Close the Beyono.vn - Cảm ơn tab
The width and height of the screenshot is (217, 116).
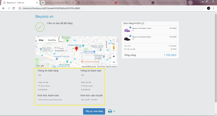point(37,3)
